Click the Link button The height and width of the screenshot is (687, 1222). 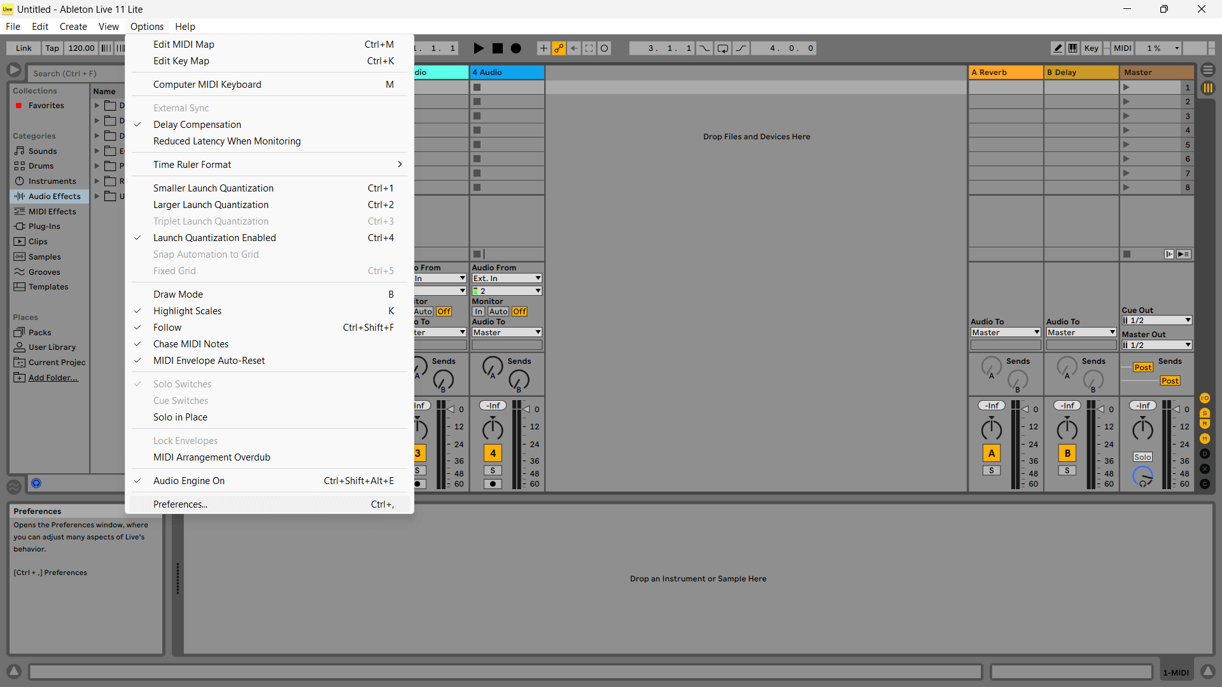click(24, 48)
